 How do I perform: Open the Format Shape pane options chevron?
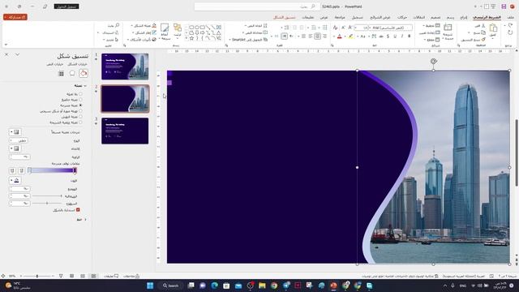17,54
